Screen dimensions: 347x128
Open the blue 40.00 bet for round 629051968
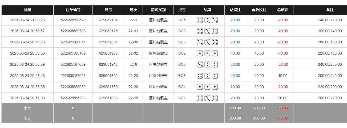tap(235, 53)
